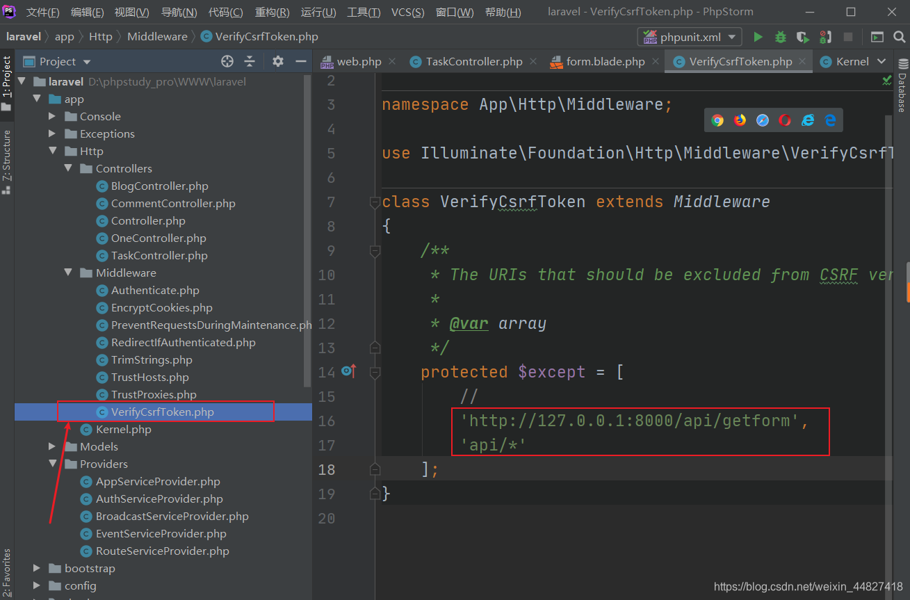The height and width of the screenshot is (600, 910).
Task: Open in Opera browser icon
Action: [785, 120]
